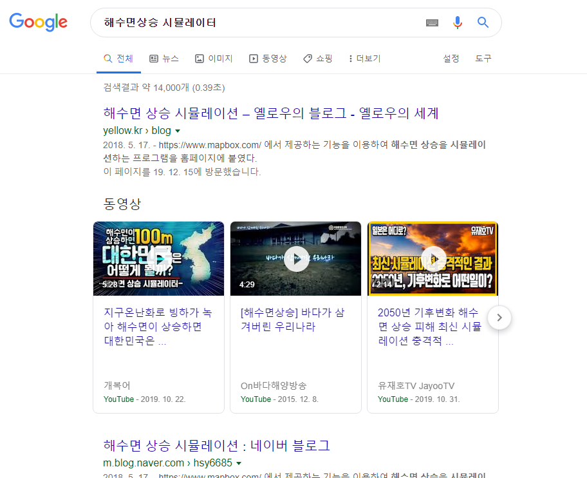The width and height of the screenshot is (587, 478).
Task: Open 도구 search tools
Action: coord(483,59)
